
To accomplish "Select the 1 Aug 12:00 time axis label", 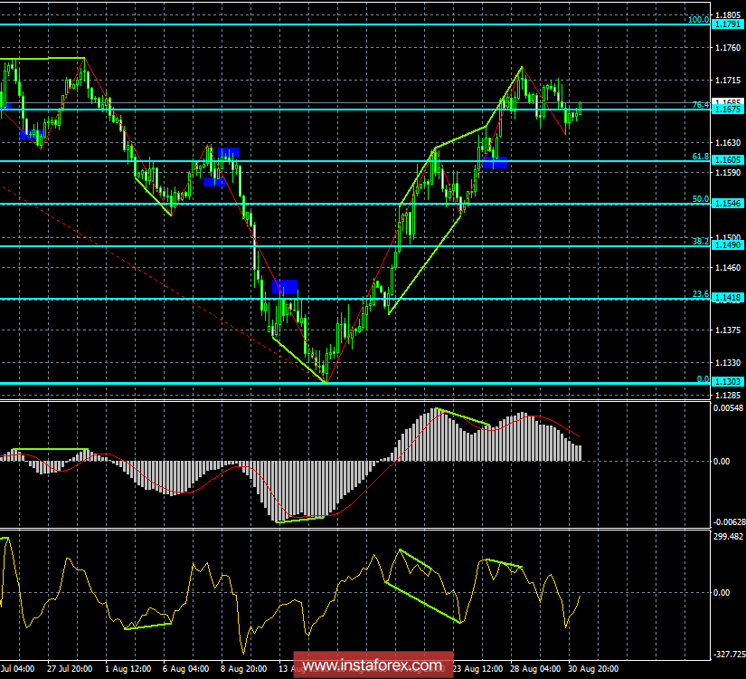I will [x=127, y=669].
